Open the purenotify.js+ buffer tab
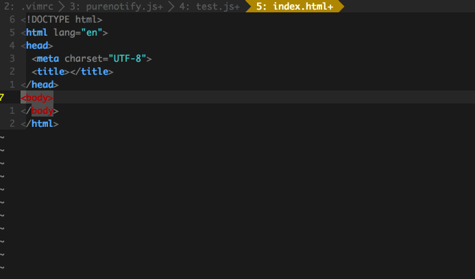The height and width of the screenshot is (279, 475). 117,6
